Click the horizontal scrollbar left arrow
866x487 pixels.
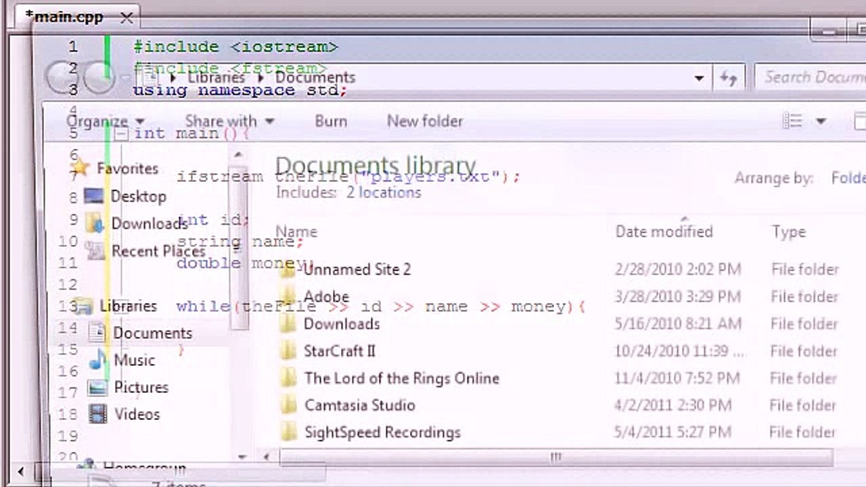click(x=267, y=457)
